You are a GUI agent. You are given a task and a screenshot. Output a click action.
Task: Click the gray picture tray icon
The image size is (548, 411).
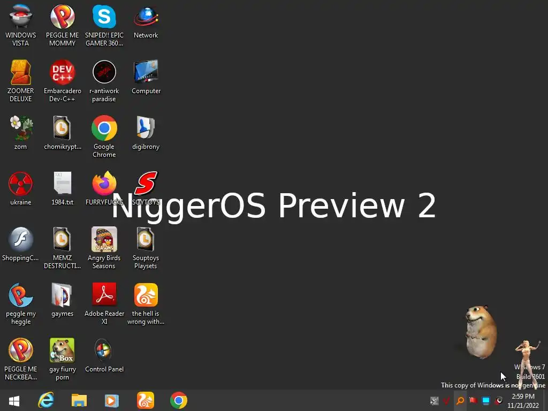pos(435,400)
